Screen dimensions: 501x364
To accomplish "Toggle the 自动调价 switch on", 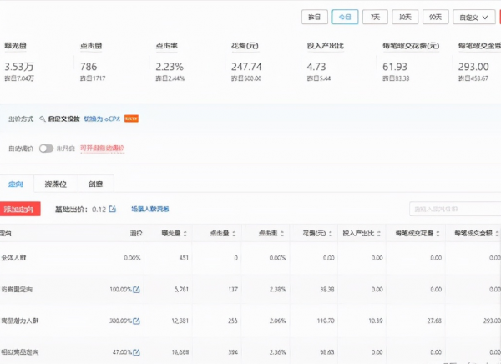I will (46, 149).
